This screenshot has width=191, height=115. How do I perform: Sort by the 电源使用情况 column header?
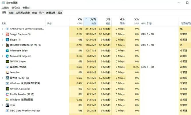(185, 22)
